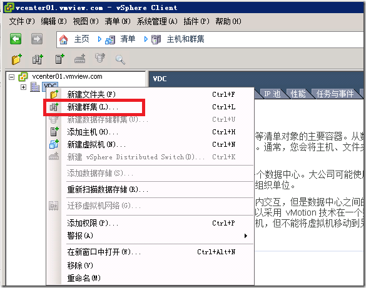Click the cluster icon beside 新建群集
366x288 pixels.
pyautogui.click(x=54, y=107)
